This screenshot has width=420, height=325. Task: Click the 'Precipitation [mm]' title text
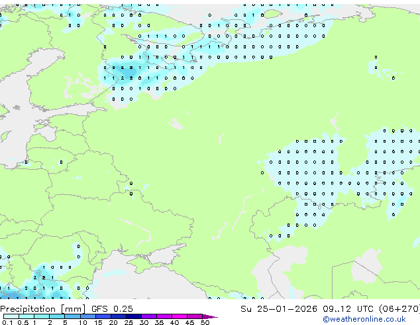(x=43, y=309)
